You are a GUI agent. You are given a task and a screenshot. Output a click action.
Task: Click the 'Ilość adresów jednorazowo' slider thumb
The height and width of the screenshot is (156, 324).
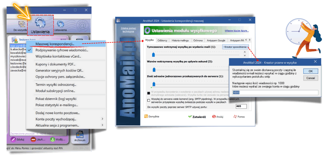click(154, 84)
